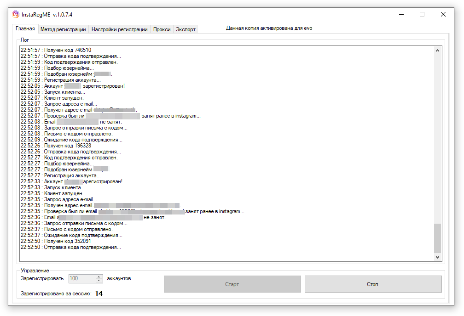464x316 pixels.
Task: Click the empty scrollbar track above the thumb
Action: pos(437,138)
